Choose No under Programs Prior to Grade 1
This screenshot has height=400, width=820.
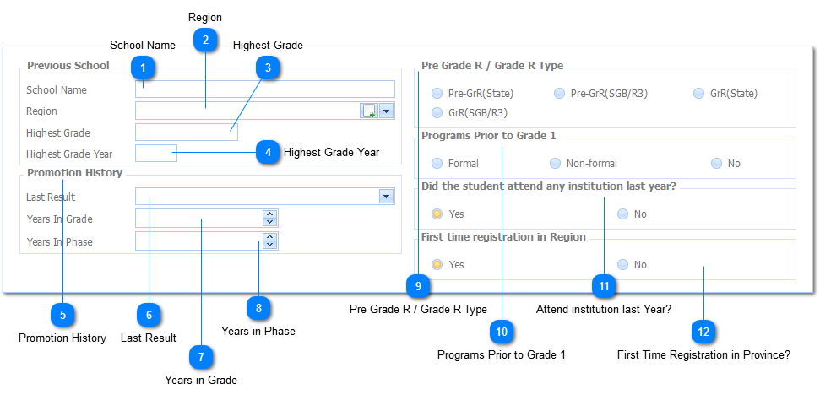tap(716, 164)
